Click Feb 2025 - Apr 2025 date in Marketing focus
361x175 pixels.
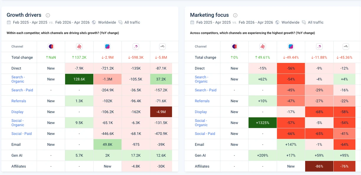(x=213, y=22)
